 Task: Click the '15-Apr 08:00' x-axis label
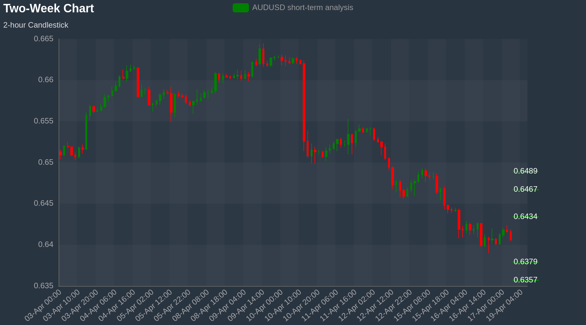[412, 305]
